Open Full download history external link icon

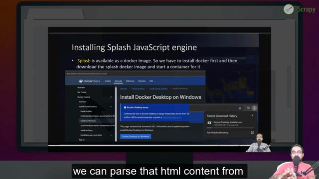(x=252, y=133)
